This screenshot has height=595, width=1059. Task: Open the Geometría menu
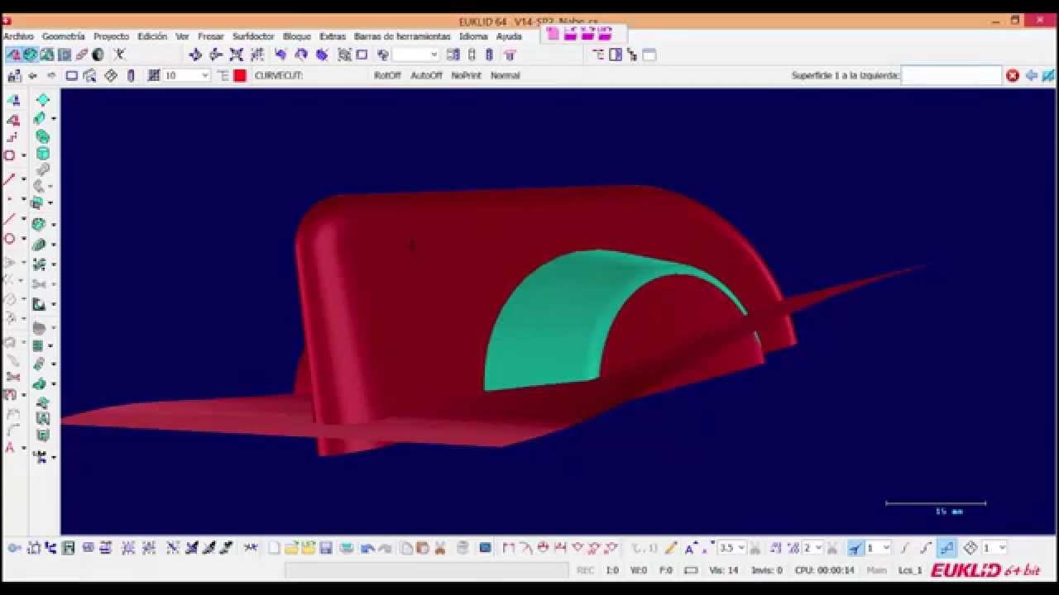click(x=64, y=36)
